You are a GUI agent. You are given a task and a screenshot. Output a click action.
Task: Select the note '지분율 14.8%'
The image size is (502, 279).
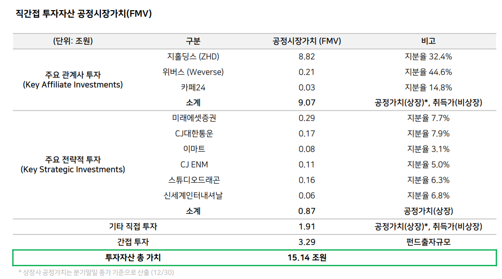(428, 88)
